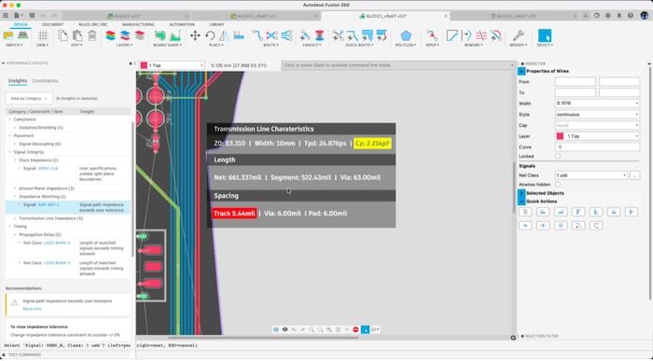
Task: Expand Isolation/Shielding (4) row
Action: (x=15, y=128)
